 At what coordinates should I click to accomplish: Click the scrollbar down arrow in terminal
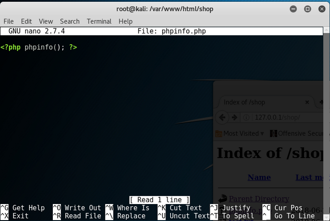click(x=326, y=217)
